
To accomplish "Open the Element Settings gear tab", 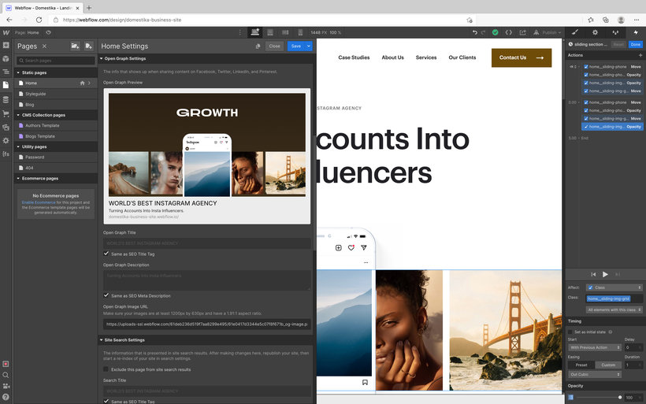I will tap(595, 32).
